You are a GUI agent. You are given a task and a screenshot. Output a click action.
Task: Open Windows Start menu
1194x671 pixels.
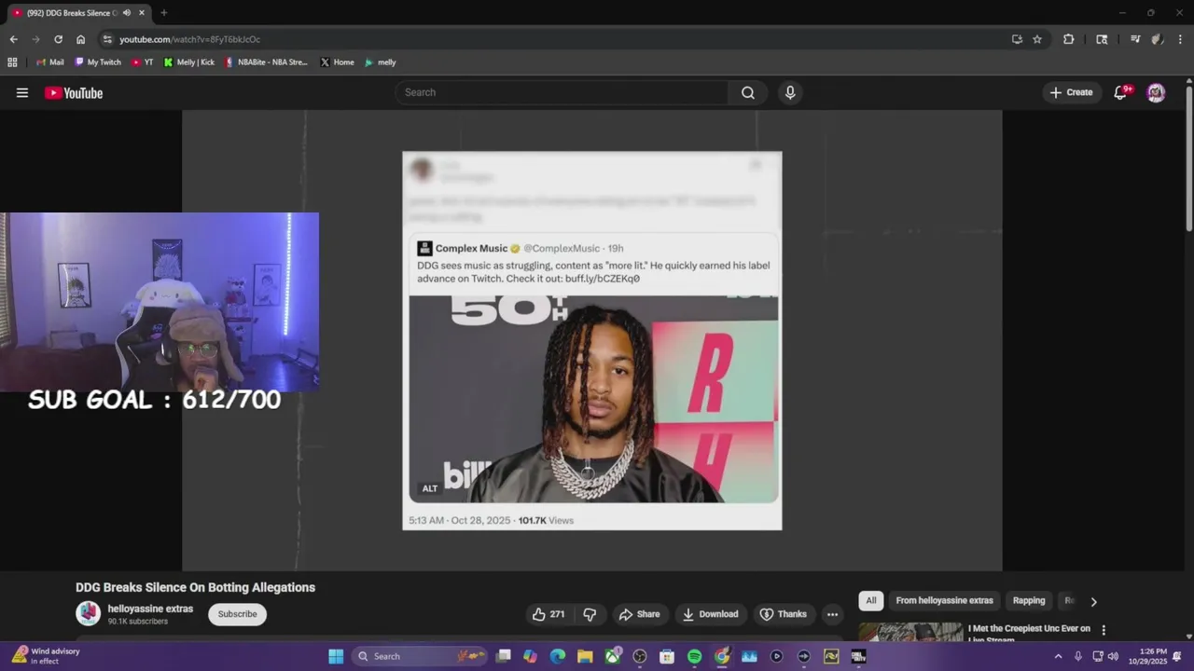(x=336, y=656)
